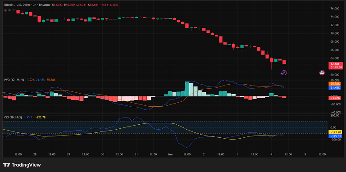Viewport: 346px width, 172px height.
Task: Click the 200.00 label on CCI scale
Action: [x=335, y=115]
